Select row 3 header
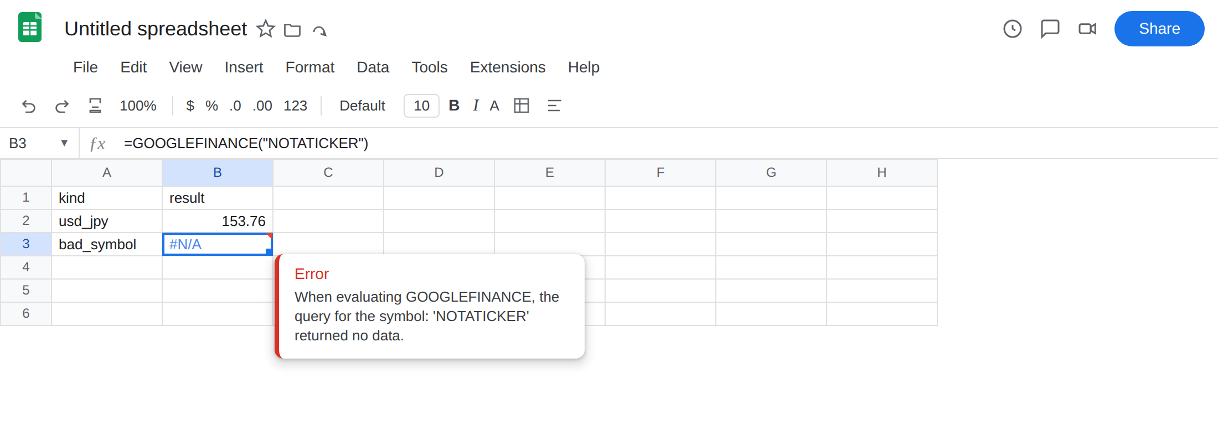Screen dimensions: 1218x442 (26, 244)
